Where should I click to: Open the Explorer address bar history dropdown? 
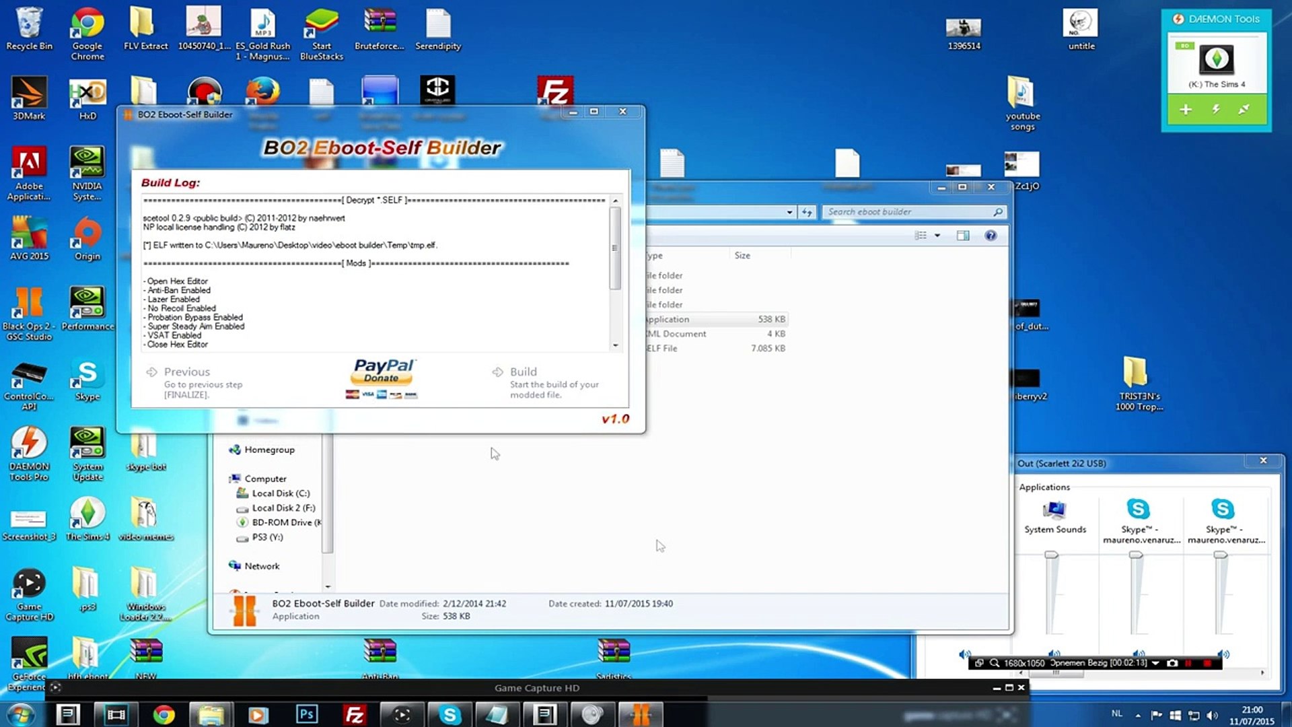click(x=789, y=212)
